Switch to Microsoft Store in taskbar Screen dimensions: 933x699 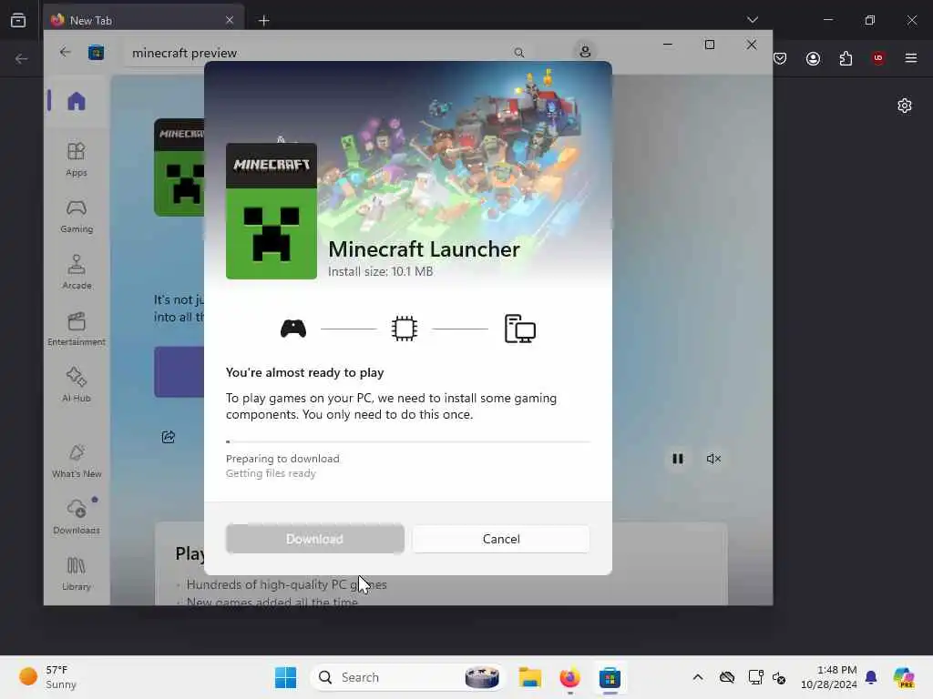click(610, 677)
